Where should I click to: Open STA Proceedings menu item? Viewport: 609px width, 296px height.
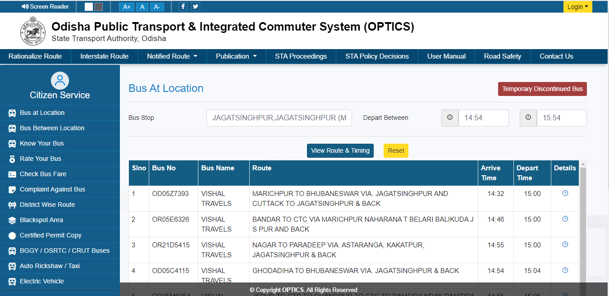[301, 56]
